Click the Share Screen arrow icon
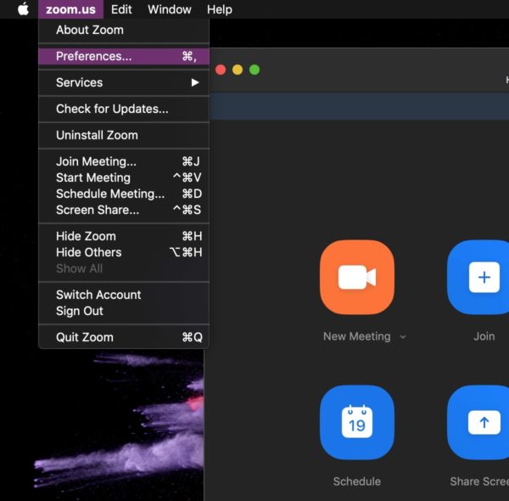Viewport: 509px width, 501px height. pyautogui.click(x=484, y=422)
